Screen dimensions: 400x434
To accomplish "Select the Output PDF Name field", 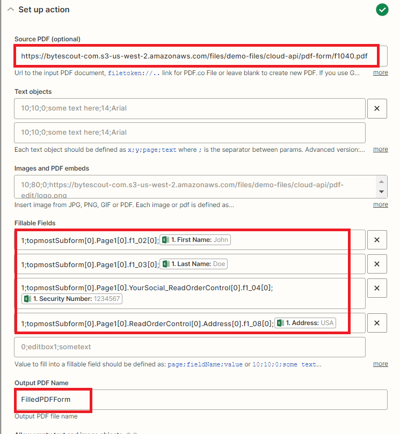I will click(199, 400).
